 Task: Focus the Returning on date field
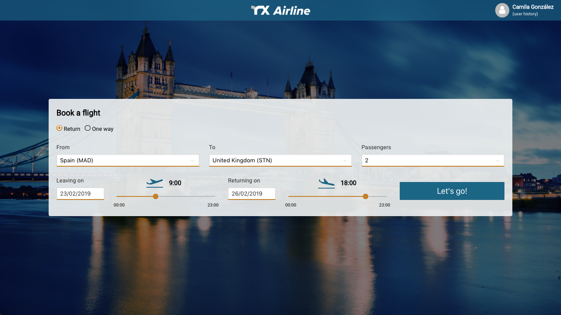coord(252,193)
